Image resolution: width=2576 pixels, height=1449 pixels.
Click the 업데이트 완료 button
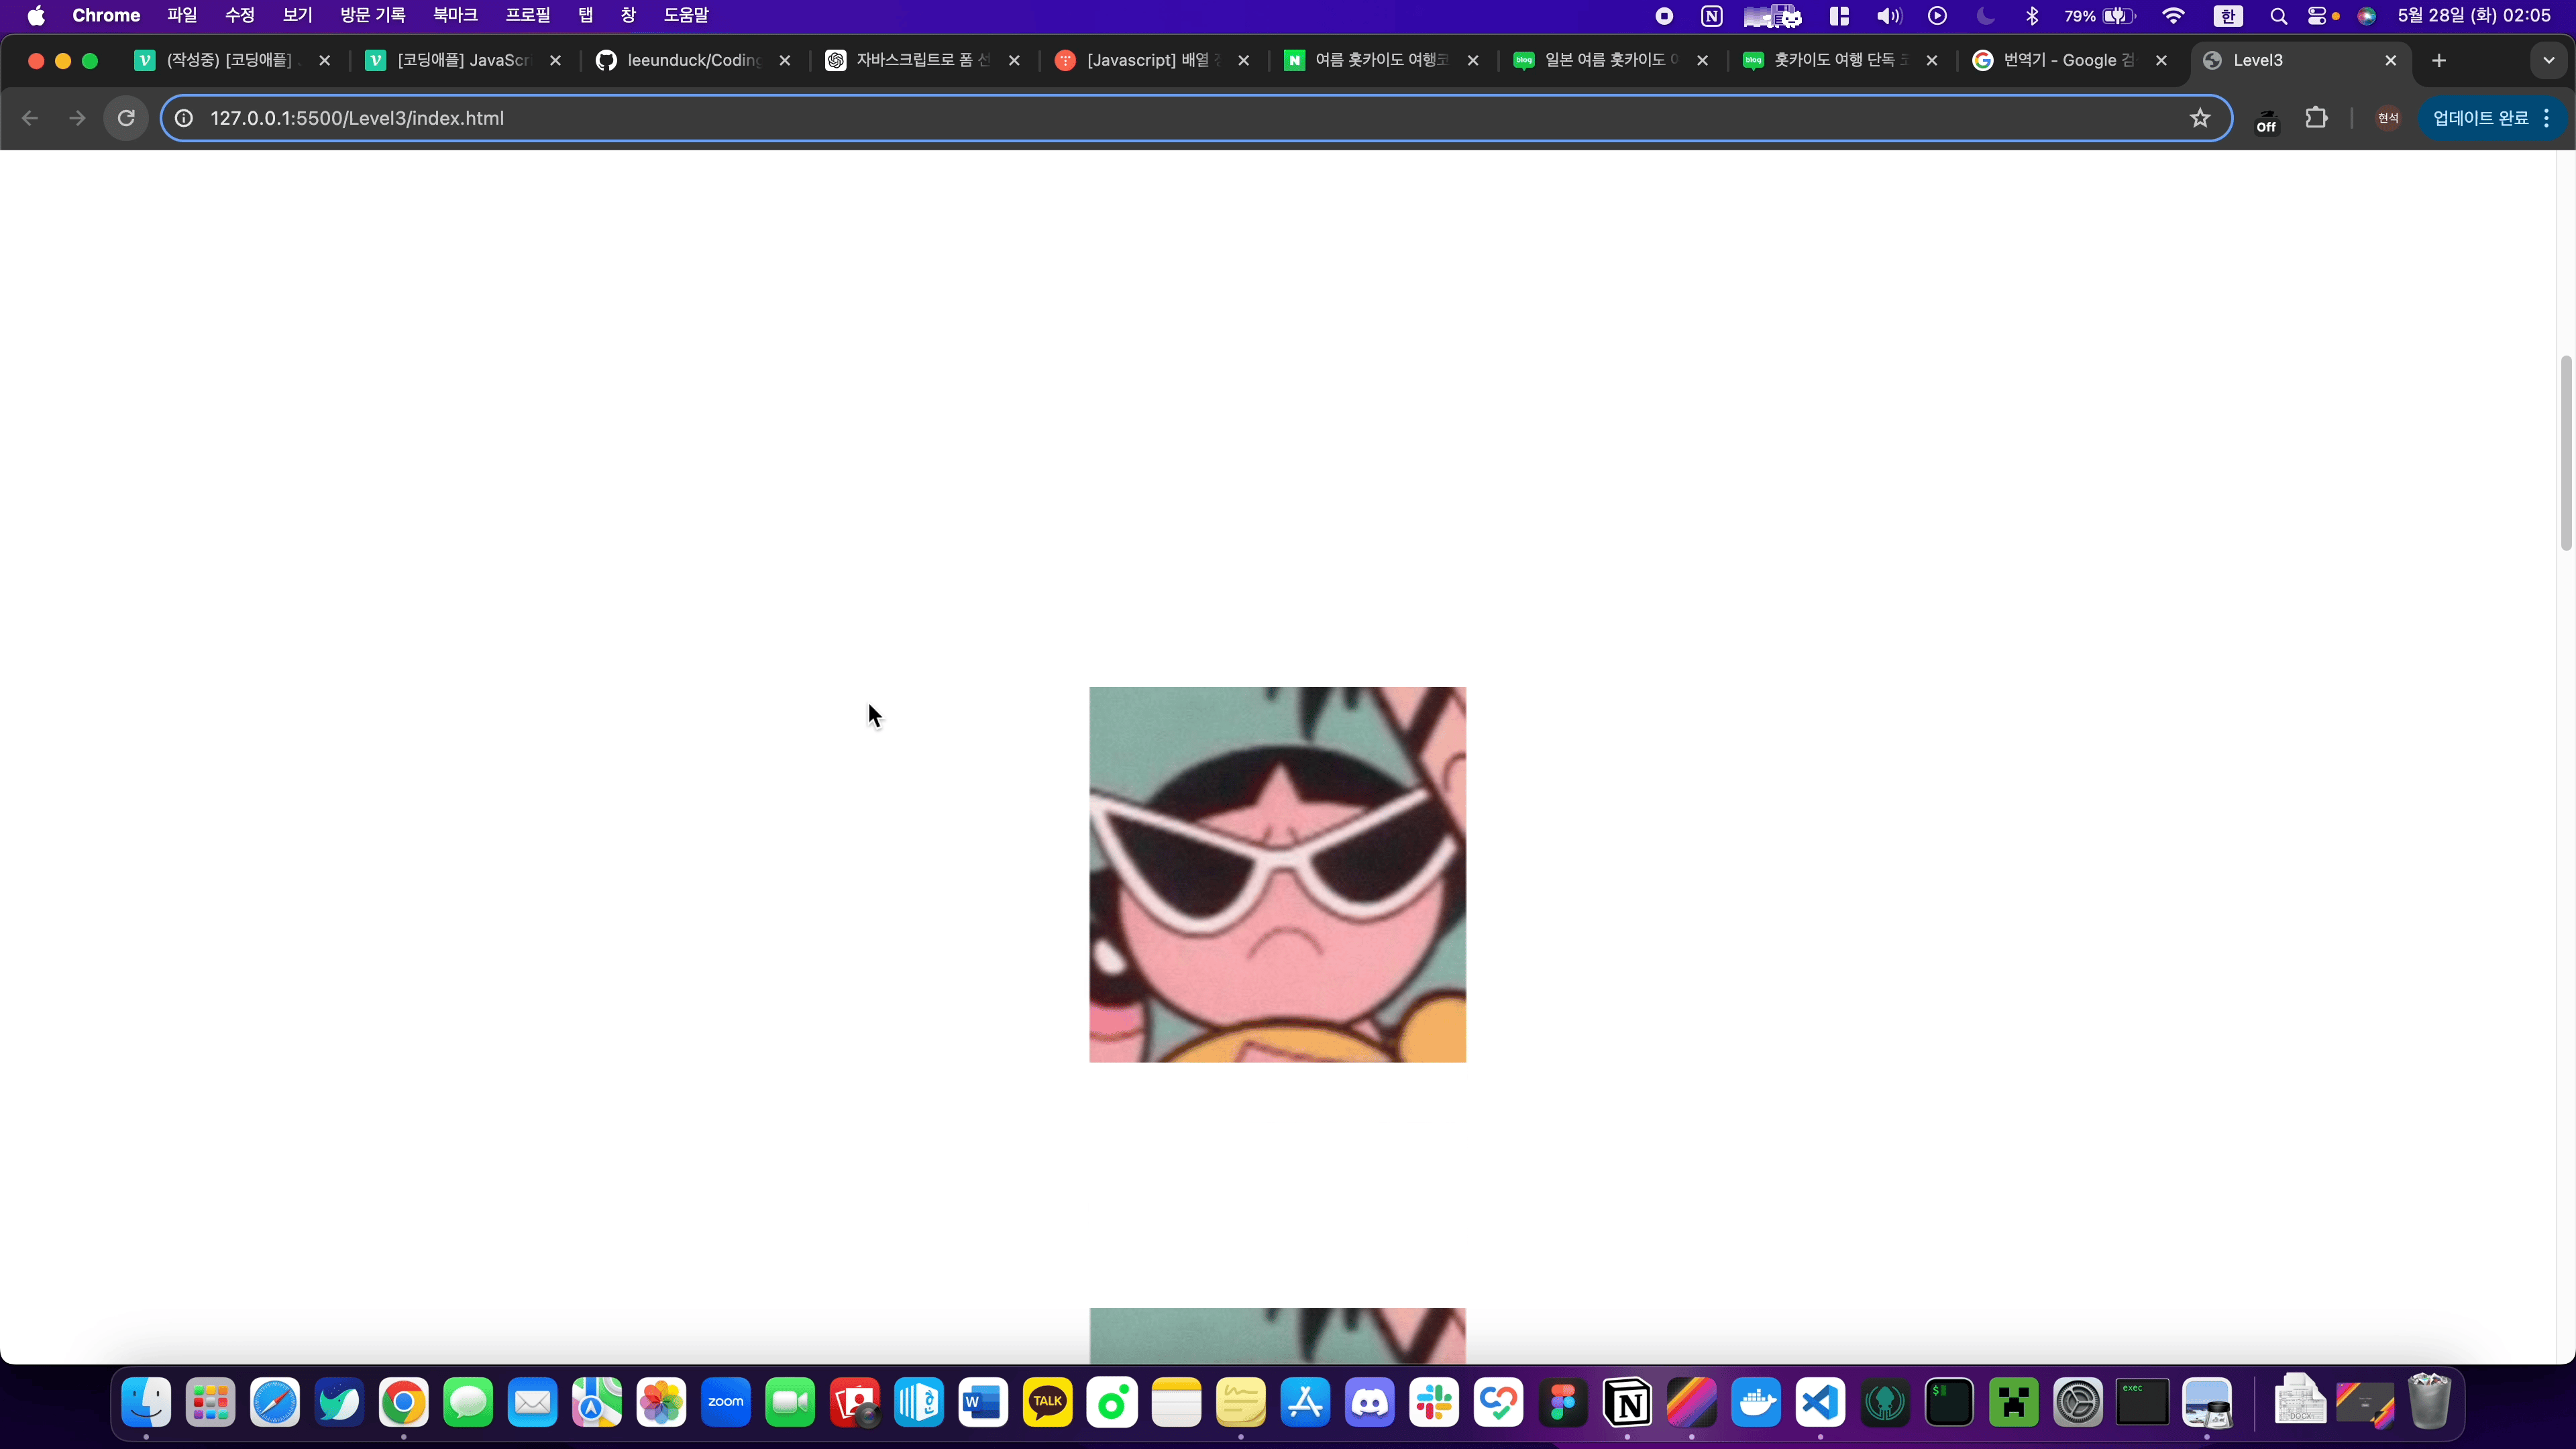tap(2480, 118)
